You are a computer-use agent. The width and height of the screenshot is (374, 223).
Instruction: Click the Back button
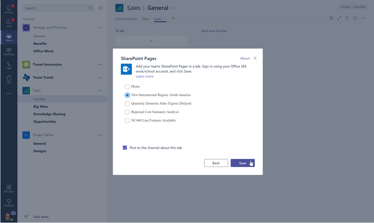216,163
